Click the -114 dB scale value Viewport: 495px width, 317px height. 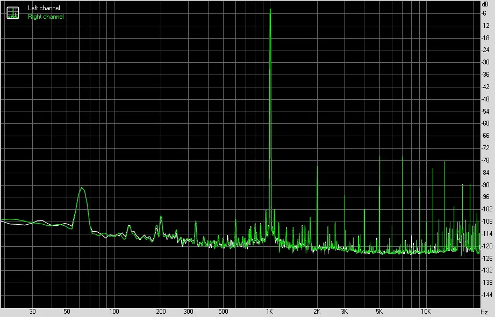coord(486,233)
